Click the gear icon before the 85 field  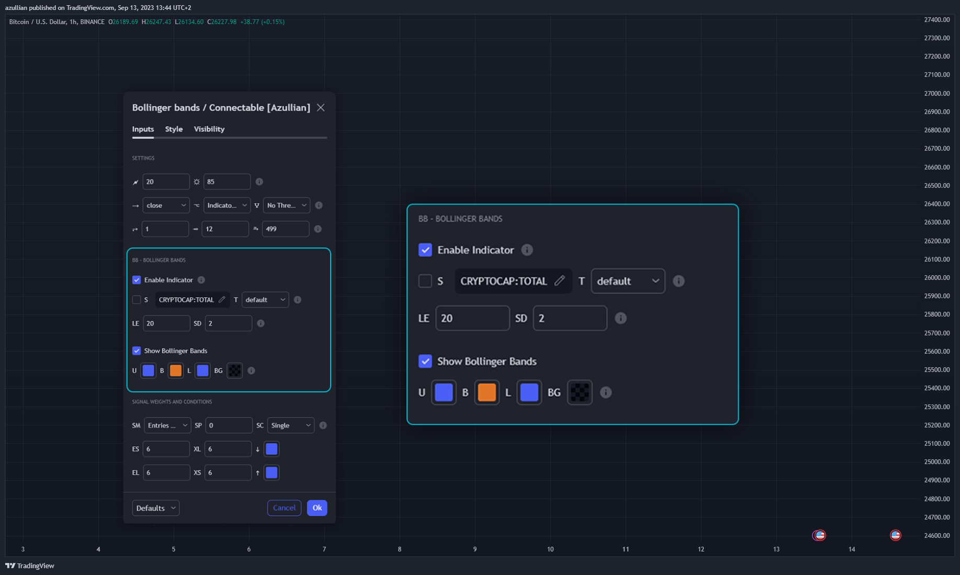click(x=197, y=182)
